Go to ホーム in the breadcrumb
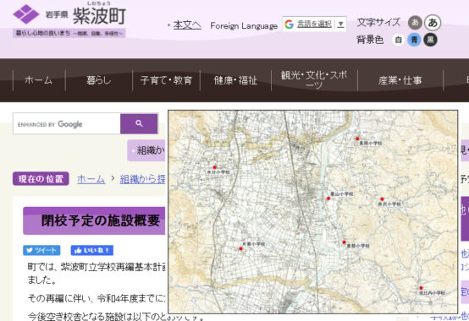The height and width of the screenshot is (321, 469). click(x=91, y=179)
